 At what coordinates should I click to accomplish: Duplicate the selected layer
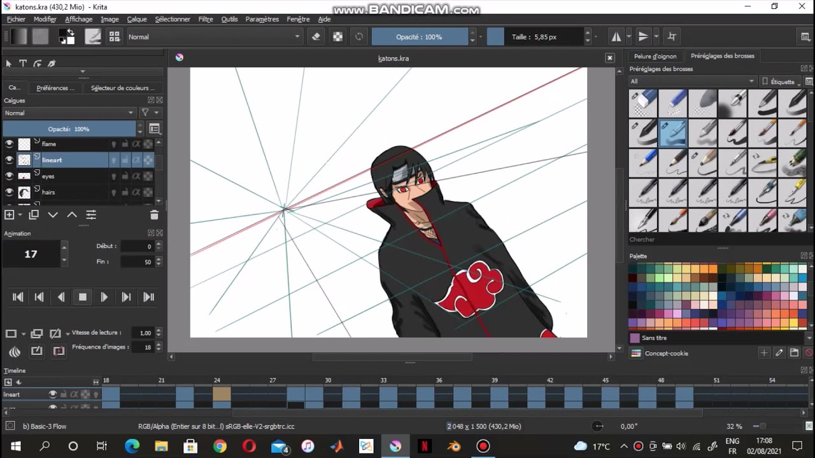[x=34, y=215]
